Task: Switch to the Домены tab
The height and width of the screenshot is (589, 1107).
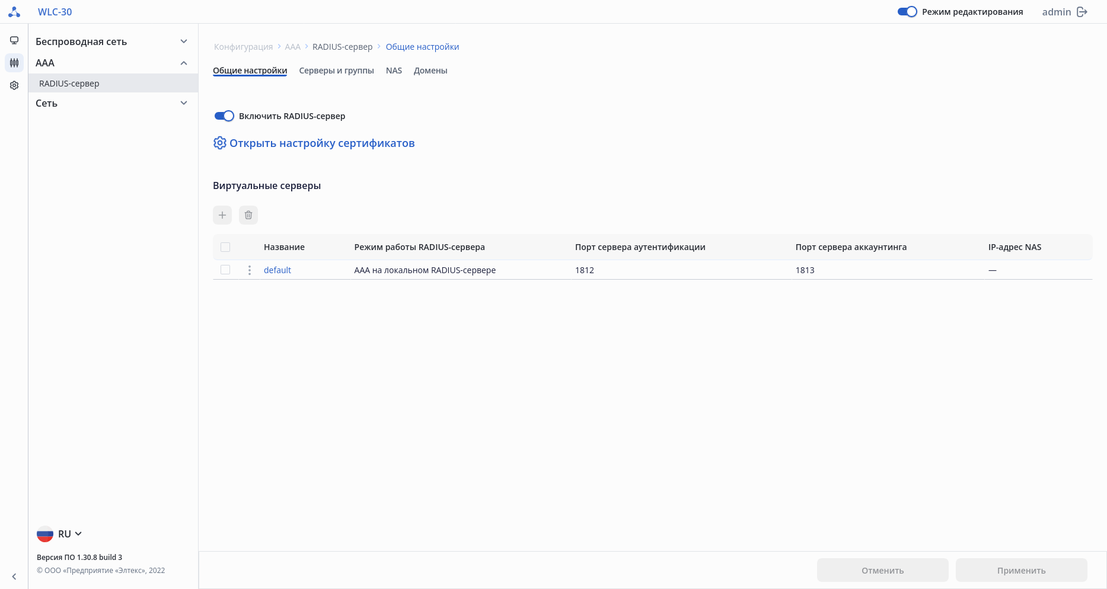Action: pos(430,71)
